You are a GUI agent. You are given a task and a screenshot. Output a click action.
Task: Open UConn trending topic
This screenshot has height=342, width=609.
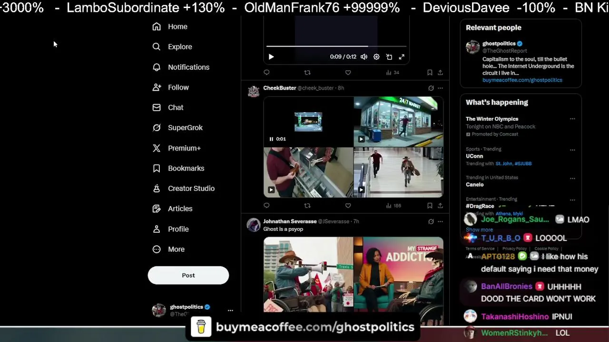pyautogui.click(x=474, y=156)
